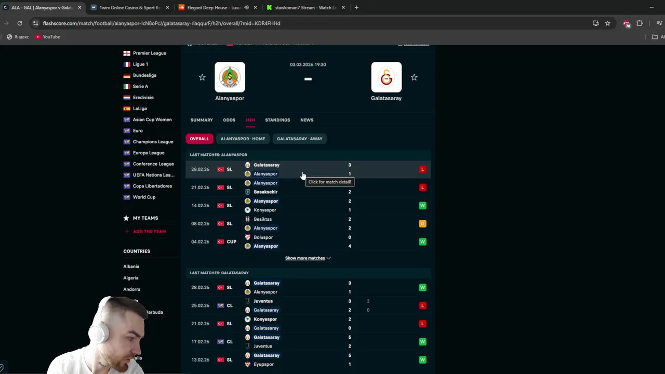Open Ligue 1 in the sidebar
665x374 pixels.
(x=140, y=64)
